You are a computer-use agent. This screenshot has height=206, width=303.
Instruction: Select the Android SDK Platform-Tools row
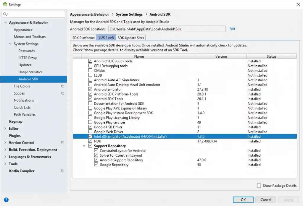185,94
